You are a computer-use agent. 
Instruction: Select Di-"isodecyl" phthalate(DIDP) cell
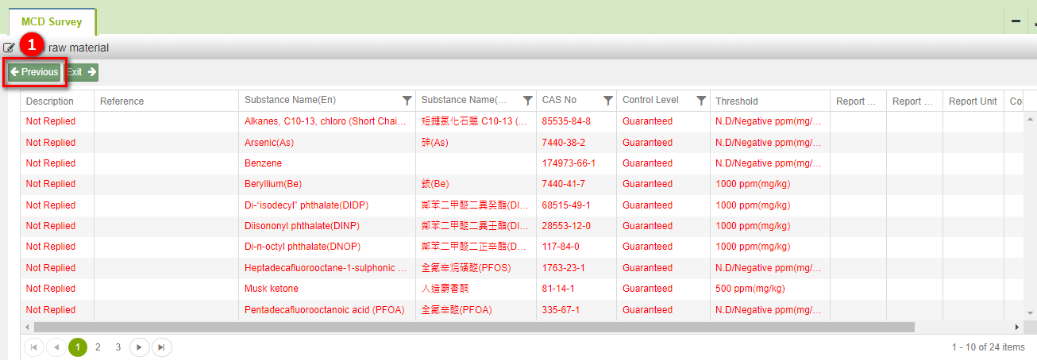coord(326,205)
